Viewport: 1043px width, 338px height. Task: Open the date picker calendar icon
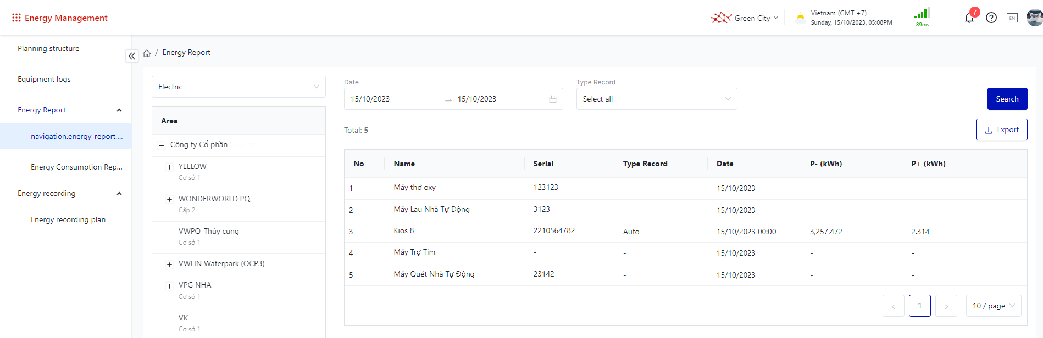552,99
